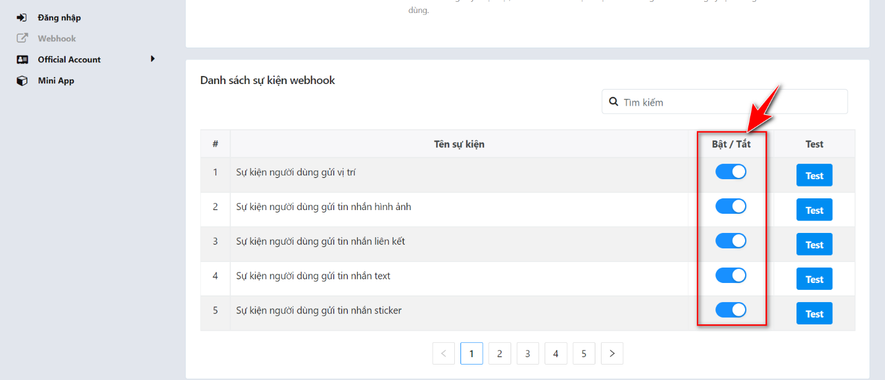Click the search magnifier icon
Screen dimensions: 885x380
(613, 101)
